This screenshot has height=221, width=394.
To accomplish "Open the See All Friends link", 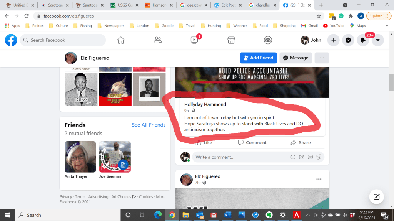I will click(x=149, y=125).
